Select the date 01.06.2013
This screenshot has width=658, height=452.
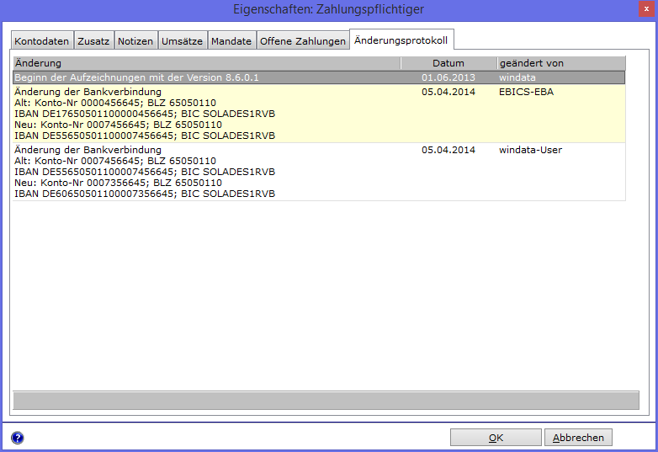click(448, 77)
